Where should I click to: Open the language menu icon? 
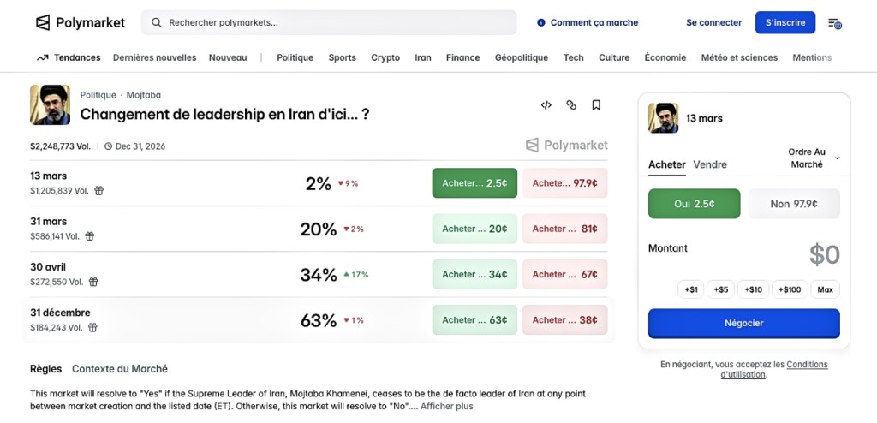834,23
